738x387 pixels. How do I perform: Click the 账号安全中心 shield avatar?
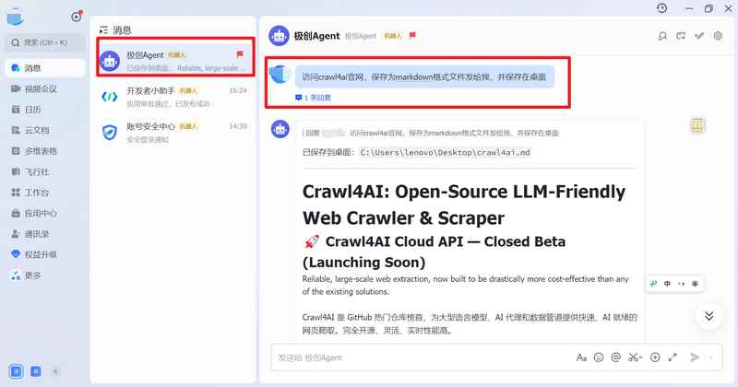point(110,132)
